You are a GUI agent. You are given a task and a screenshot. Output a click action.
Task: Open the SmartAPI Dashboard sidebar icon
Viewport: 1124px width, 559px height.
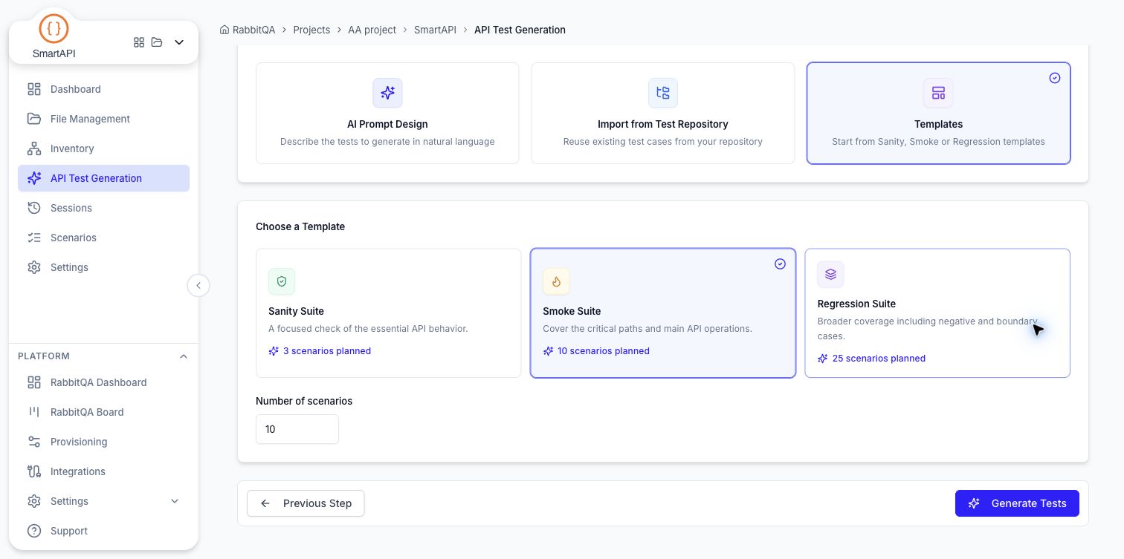coord(34,89)
